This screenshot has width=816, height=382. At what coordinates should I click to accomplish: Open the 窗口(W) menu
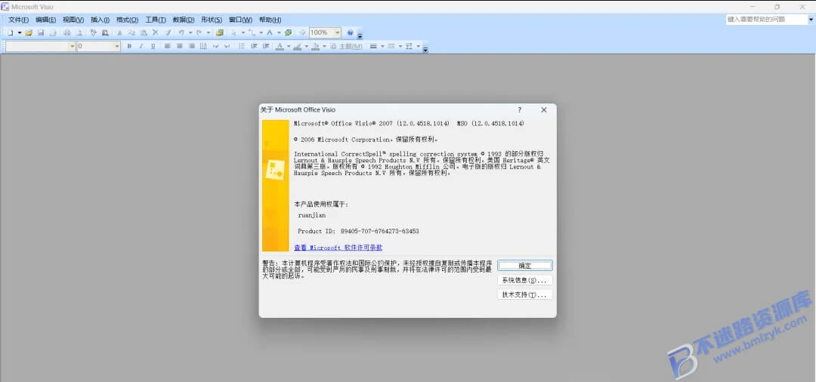click(x=240, y=20)
